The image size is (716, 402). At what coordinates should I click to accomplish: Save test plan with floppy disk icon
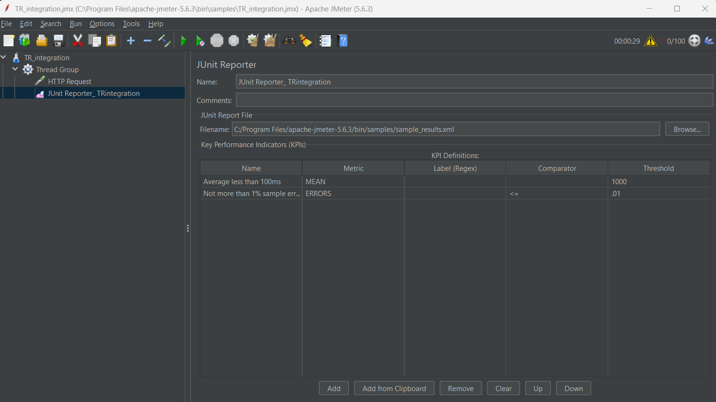tap(58, 41)
